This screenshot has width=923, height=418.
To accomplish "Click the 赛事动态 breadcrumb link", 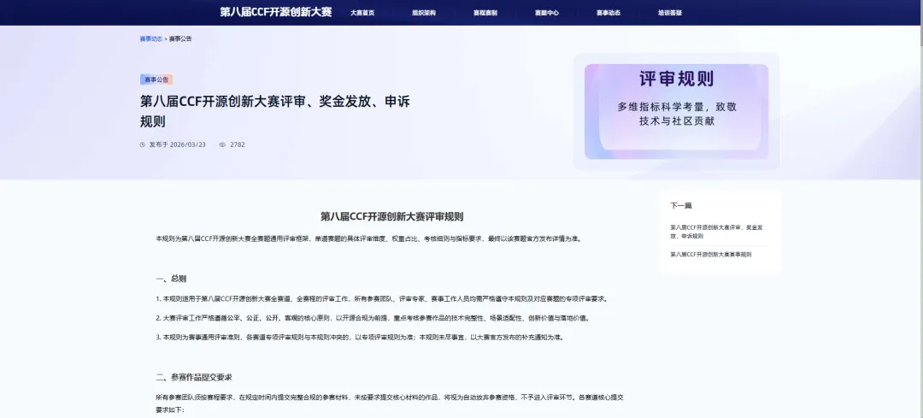I will [x=150, y=38].
